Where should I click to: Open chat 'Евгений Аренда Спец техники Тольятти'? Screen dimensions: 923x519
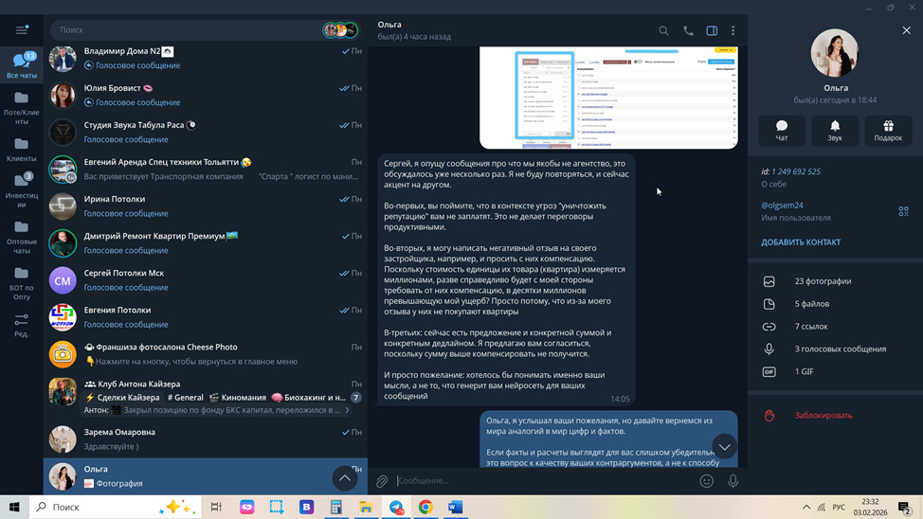click(x=206, y=169)
